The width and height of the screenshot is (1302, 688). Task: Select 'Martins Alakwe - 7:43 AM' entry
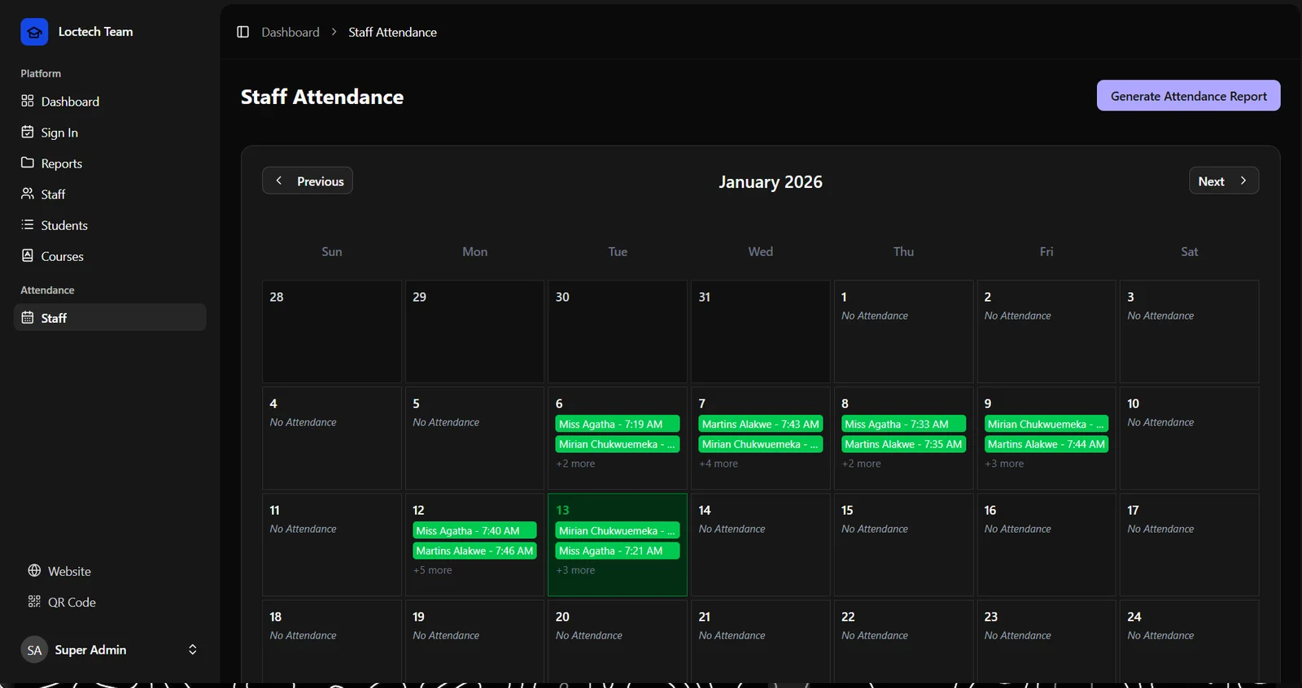761,424
